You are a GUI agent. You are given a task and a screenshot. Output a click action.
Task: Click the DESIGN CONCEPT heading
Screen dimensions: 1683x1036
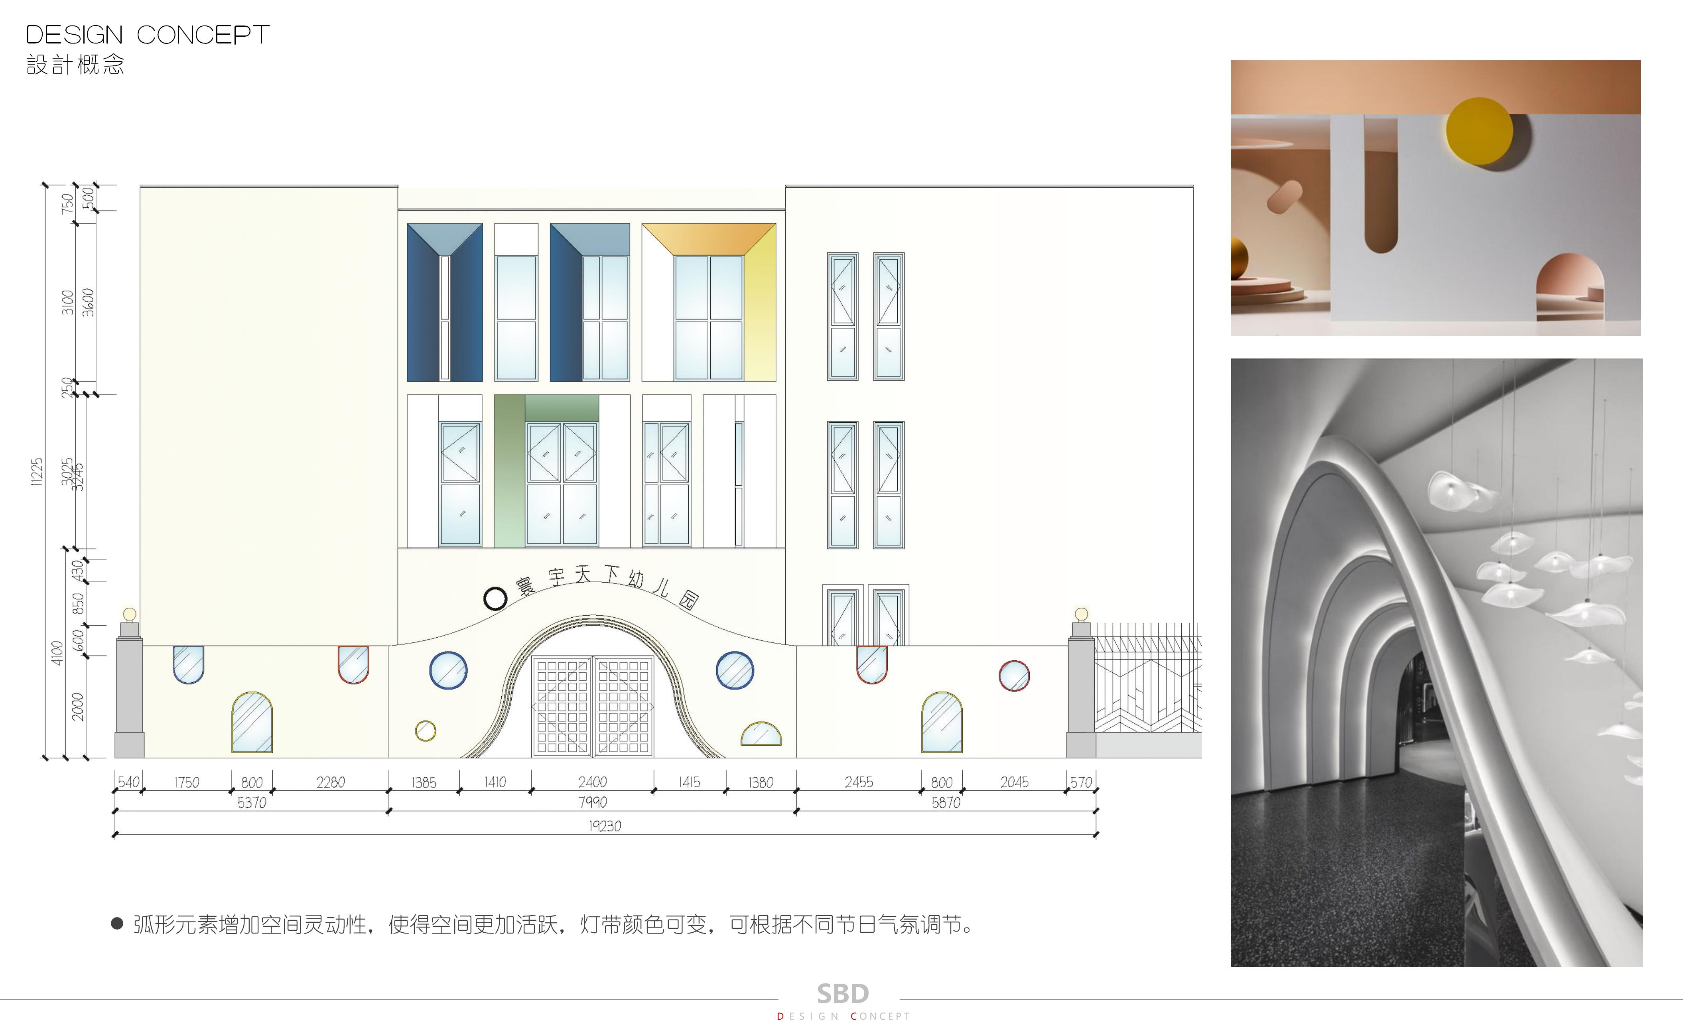click(147, 35)
